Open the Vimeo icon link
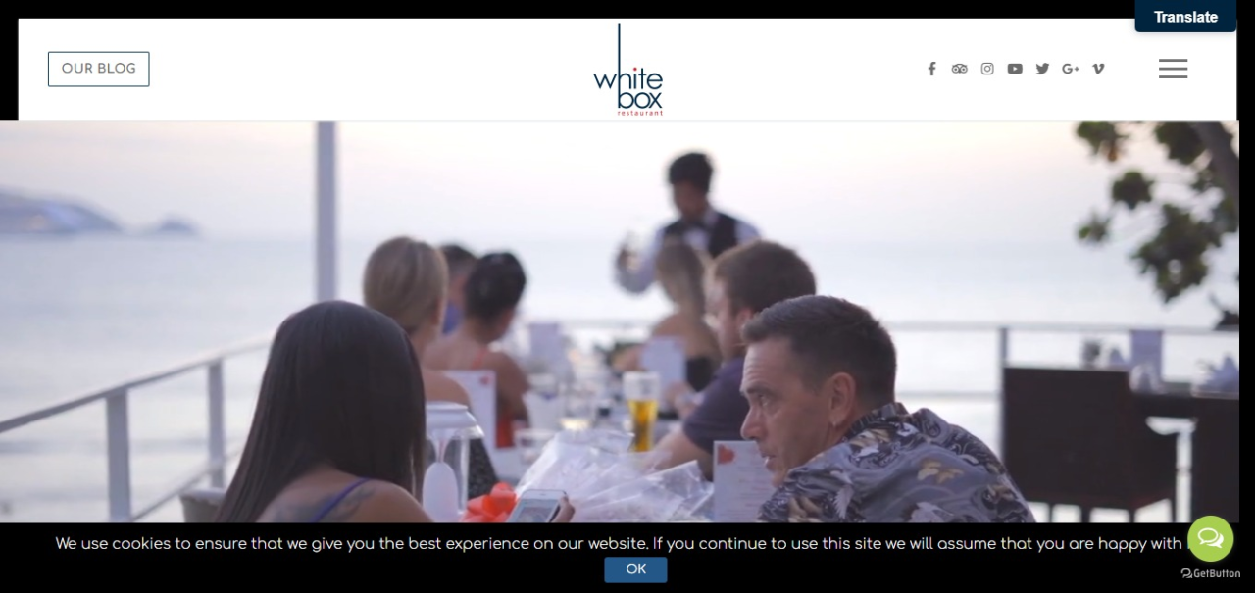 point(1098,69)
